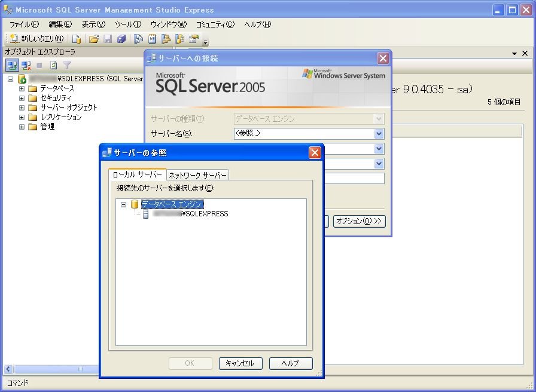Click the Stop icon in Object Explorer
Viewport: 536px width, 392px height.
(39, 65)
